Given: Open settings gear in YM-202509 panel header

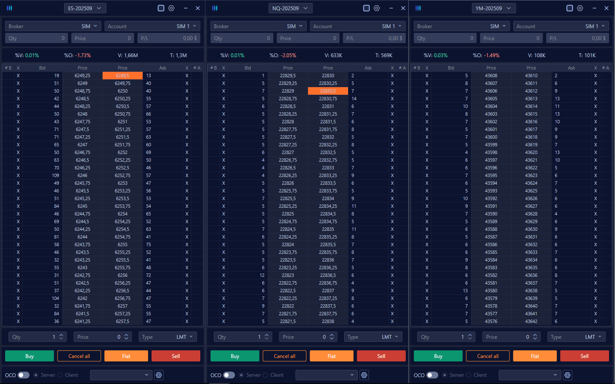Looking at the screenshot, I should point(580,8).
